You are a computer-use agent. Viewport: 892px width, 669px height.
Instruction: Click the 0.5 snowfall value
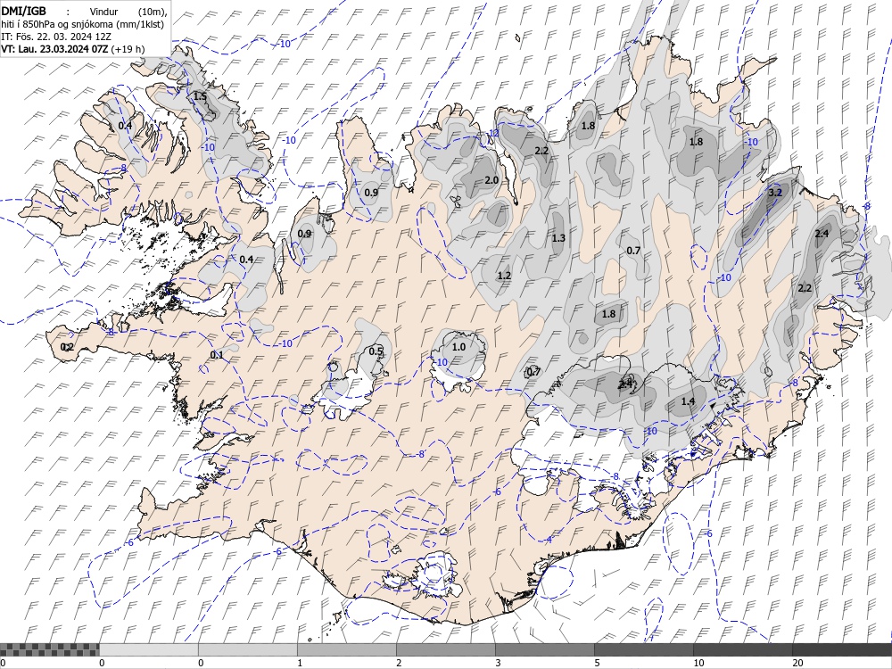click(x=376, y=351)
